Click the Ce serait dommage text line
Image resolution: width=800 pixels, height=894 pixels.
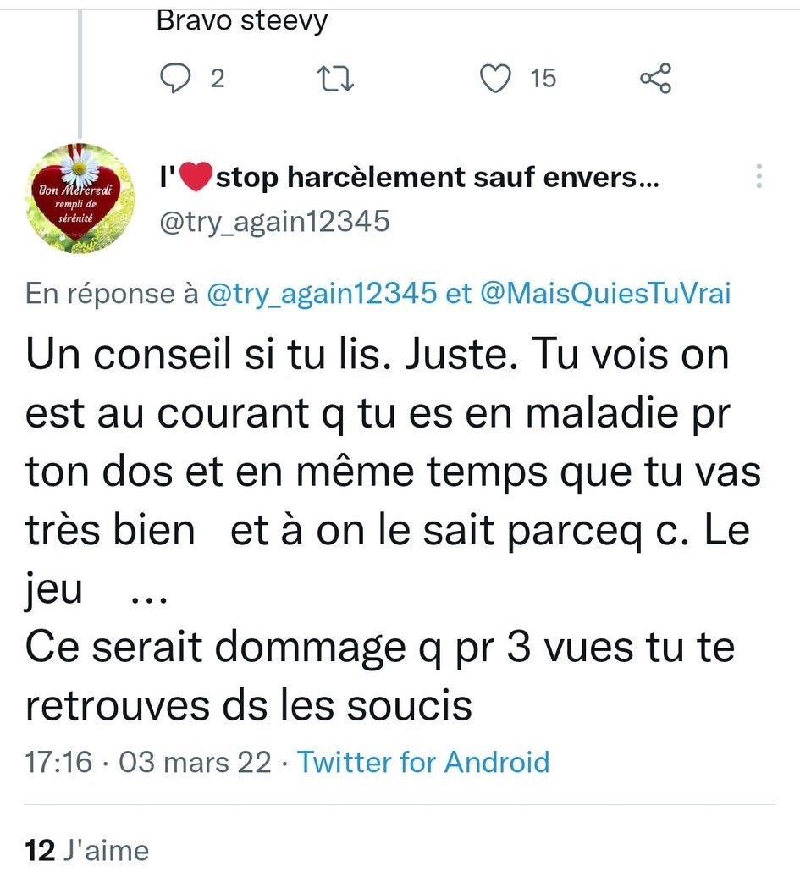coord(380,648)
